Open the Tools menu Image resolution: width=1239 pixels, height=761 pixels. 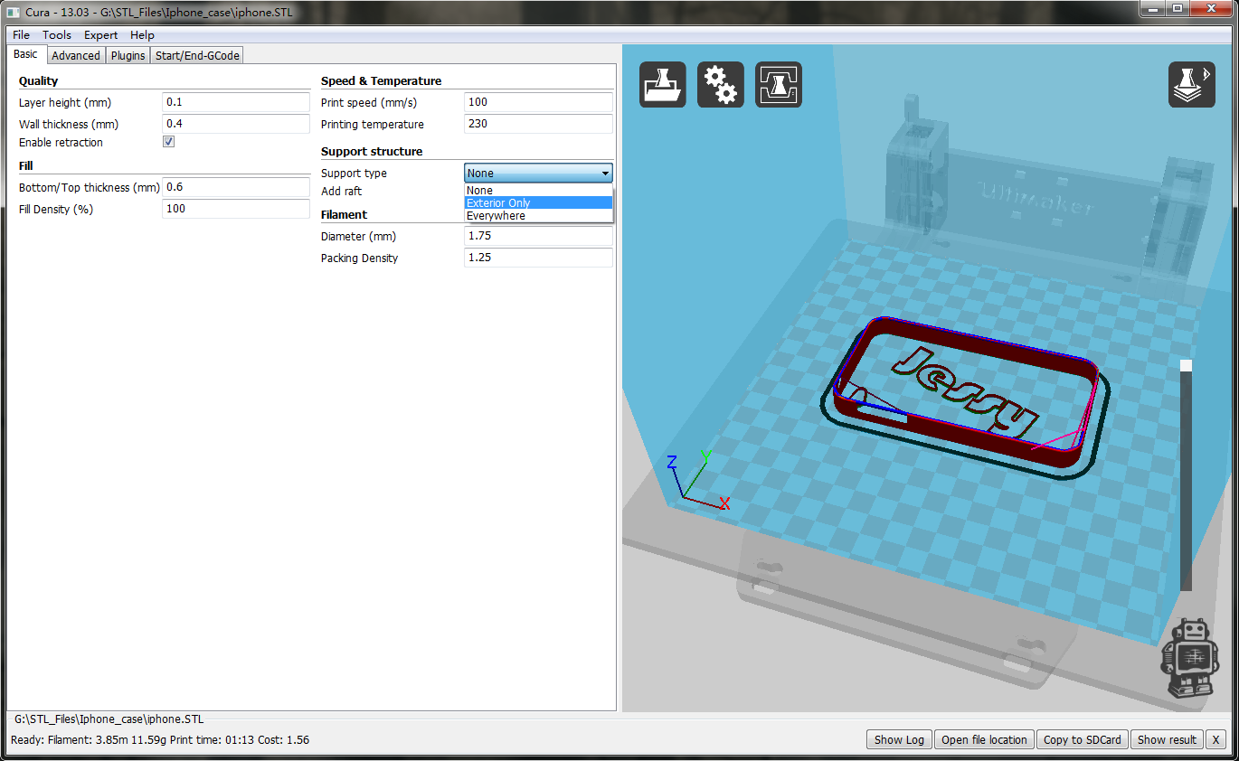(x=57, y=35)
